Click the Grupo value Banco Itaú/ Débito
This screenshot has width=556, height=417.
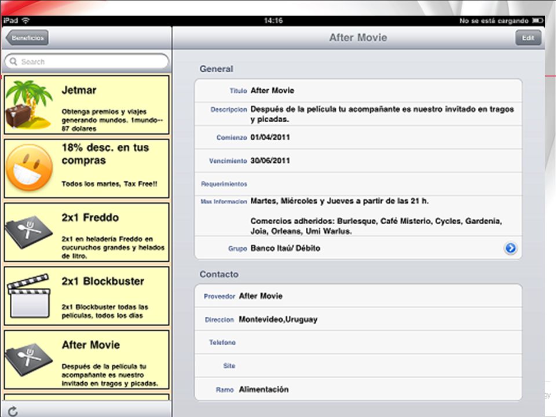285,248
